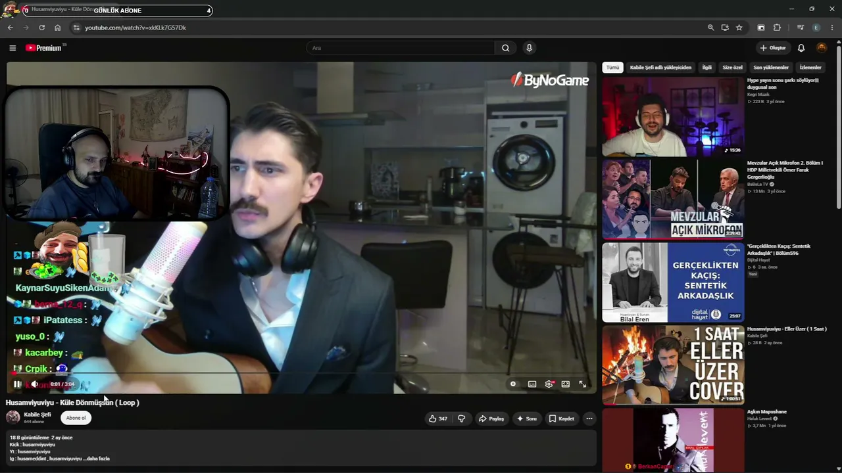Click the Oluştur create button
Image resolution: width=842 pixels, height=473 pixels.
[x=773, y=48]
